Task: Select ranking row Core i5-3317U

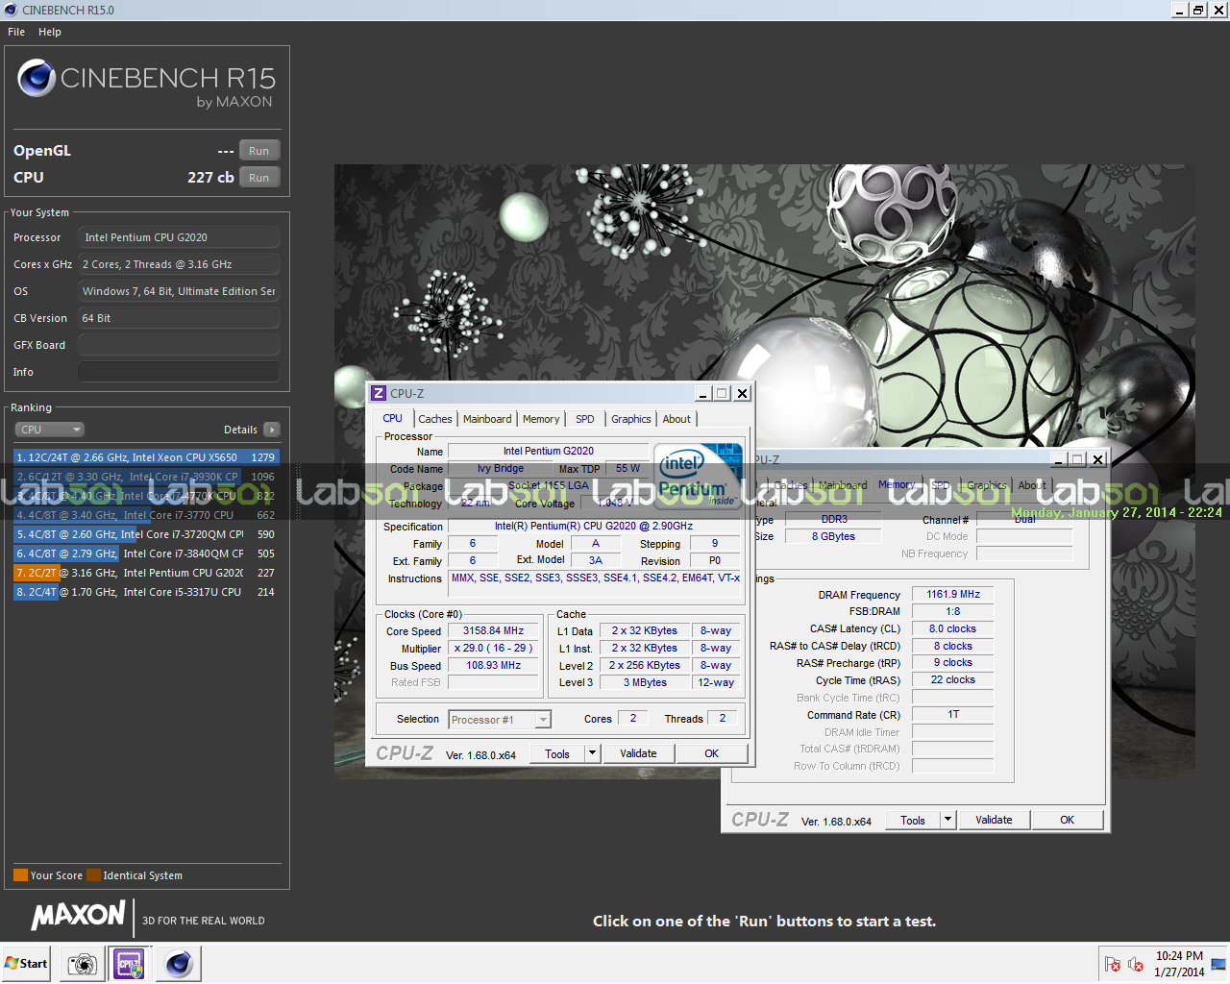Action: click(x=146, y=592)
